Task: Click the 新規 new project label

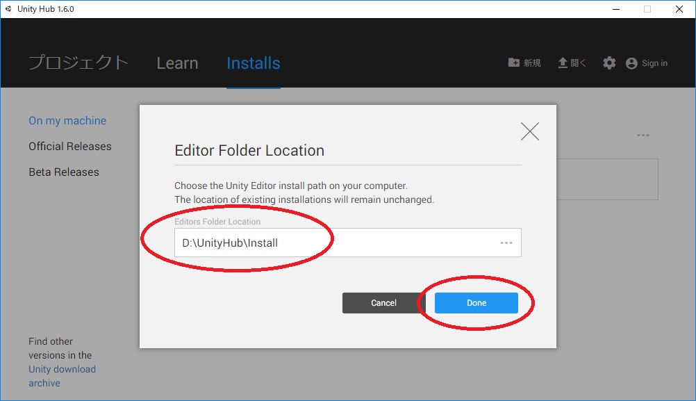Action: click(x=532, y=63)
